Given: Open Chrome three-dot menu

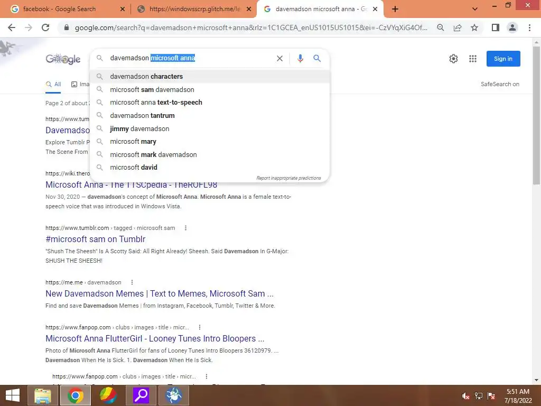Looking at the screenshot, I should point(529,27).
